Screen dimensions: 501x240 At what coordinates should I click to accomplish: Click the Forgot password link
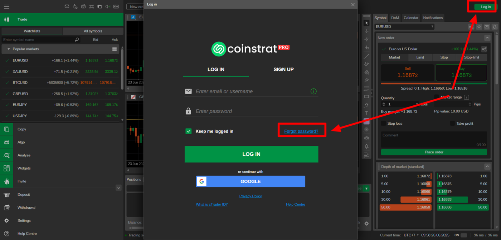[301, 131]
